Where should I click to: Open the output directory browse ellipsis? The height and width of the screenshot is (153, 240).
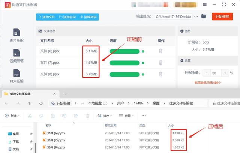[196, 16]
